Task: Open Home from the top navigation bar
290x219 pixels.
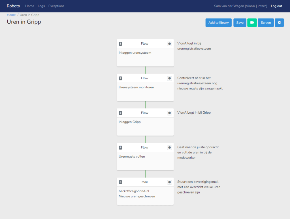Action: point(29,6)
